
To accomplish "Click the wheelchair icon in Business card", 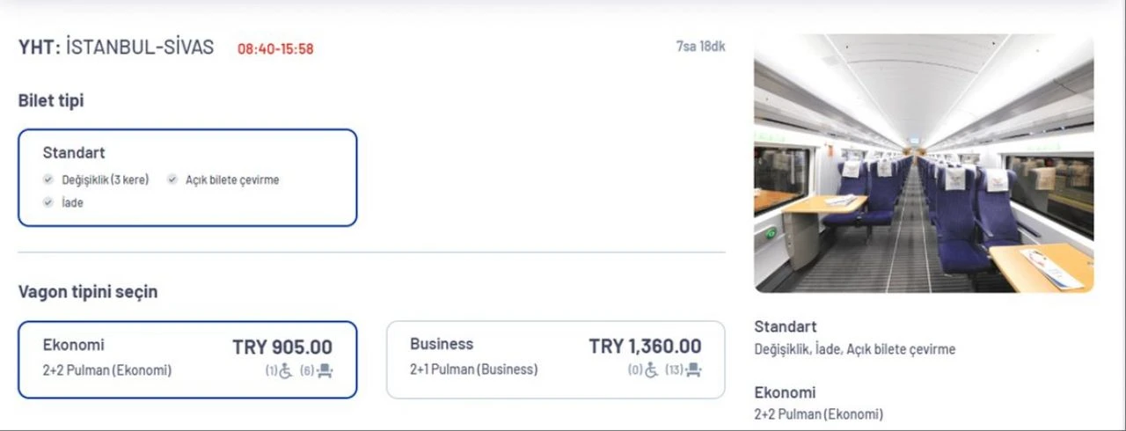I will pos(651,370).
